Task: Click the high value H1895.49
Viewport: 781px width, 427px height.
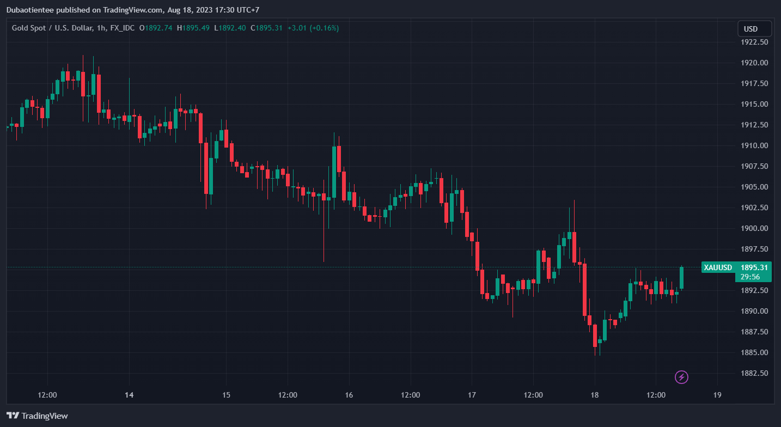Action: [193, 28]
